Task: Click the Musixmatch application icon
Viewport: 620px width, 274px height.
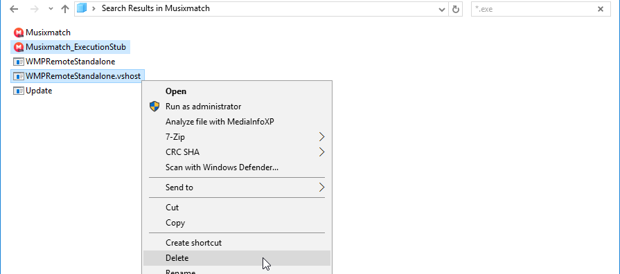Action: [x=19, y=33]
